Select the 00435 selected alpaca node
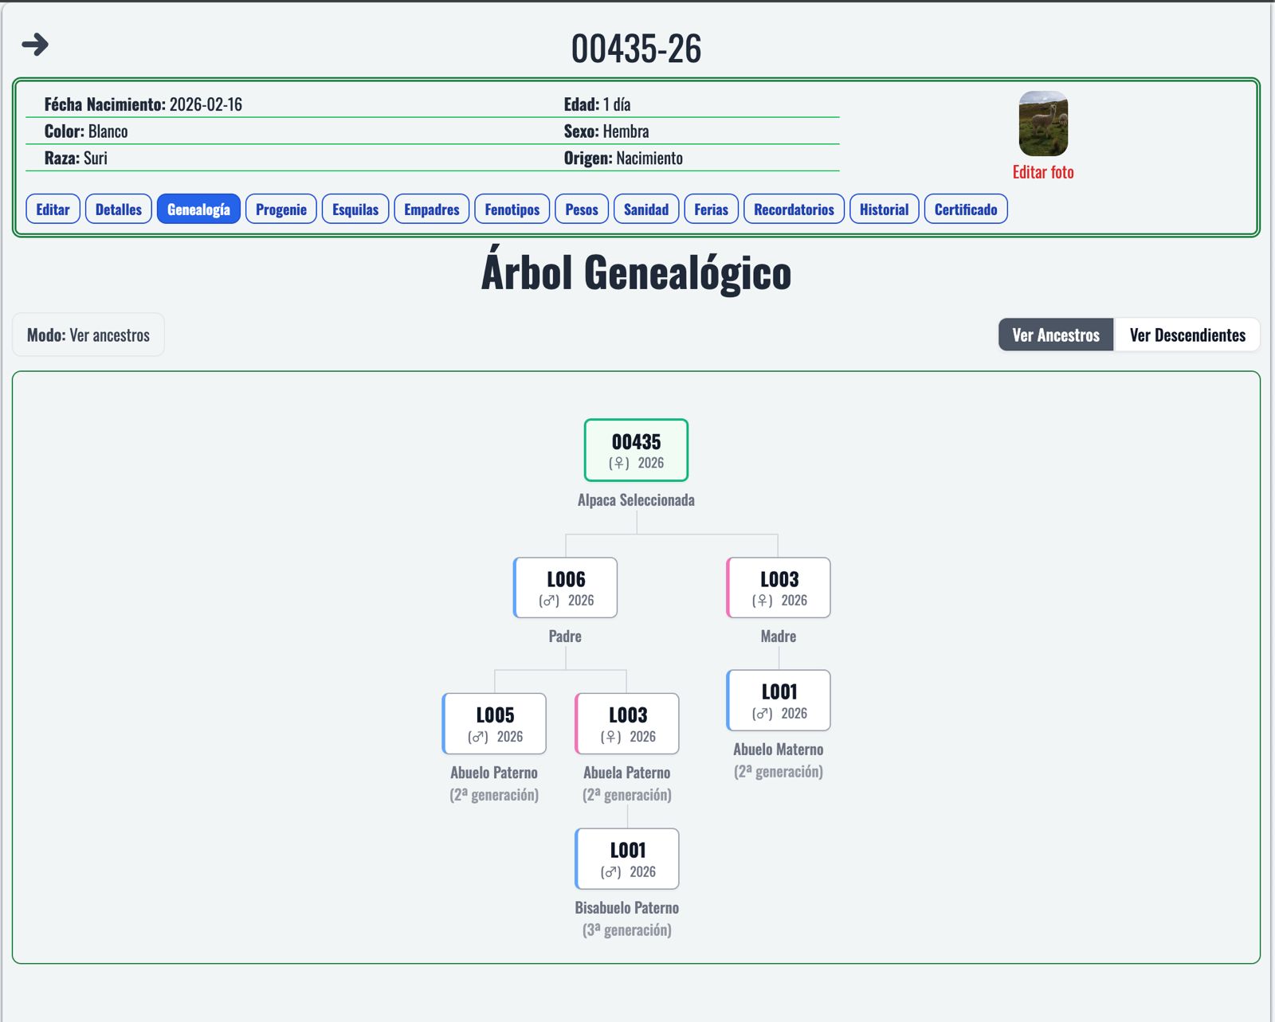The image size is (1275, 1022). click(x=636, y=450)
